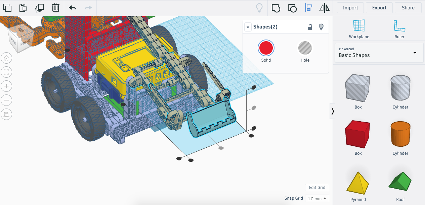Open the Align tool
The width and height of the screenshot is (425, 205).
308,7
